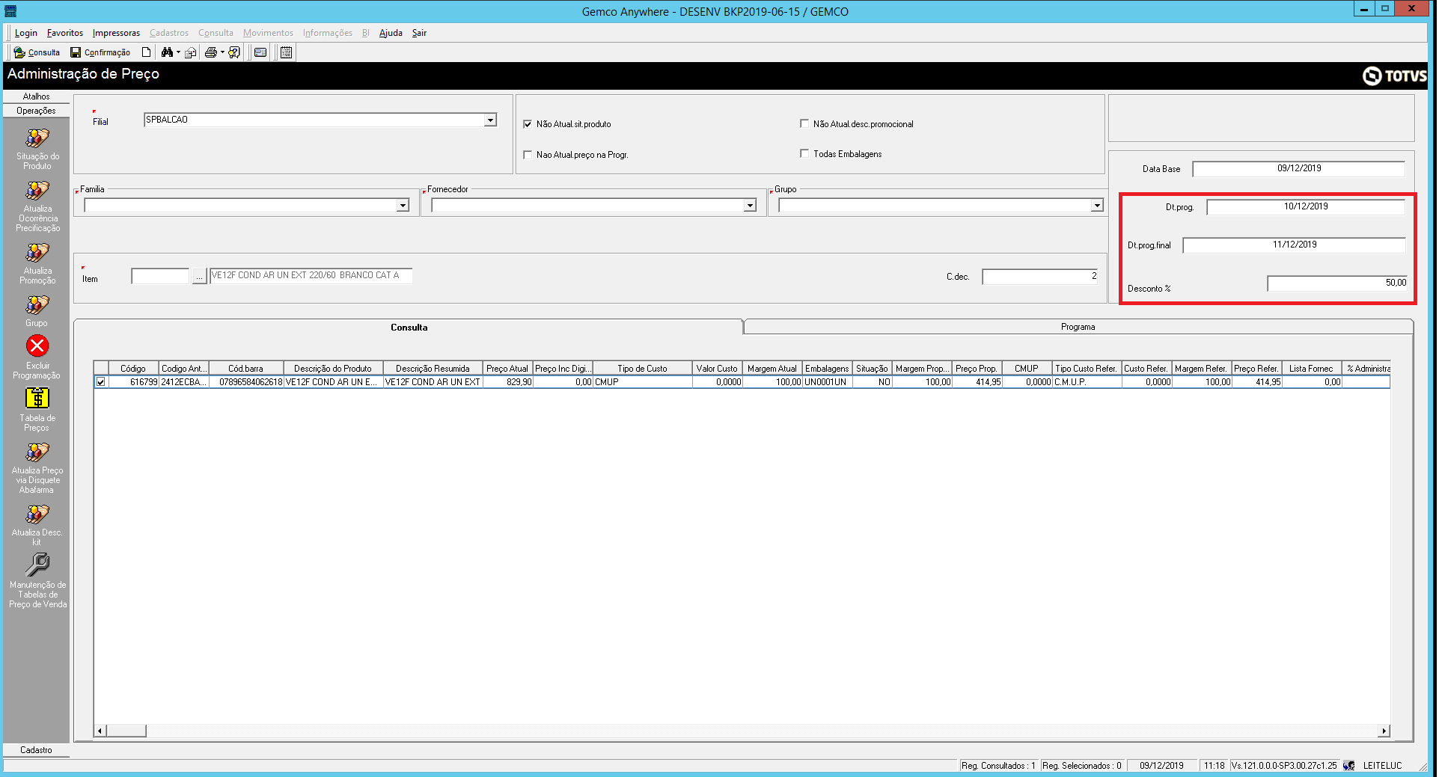Viewport: 1439px width, 777px height.
Task: Click the Dt.prog. date field
Action: (x=1306, y=207)
